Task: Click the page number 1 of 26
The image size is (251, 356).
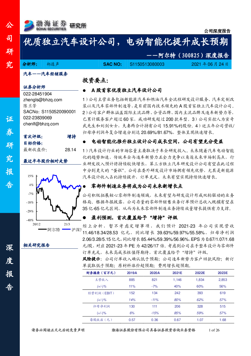Action: click(x=214, y=330)
